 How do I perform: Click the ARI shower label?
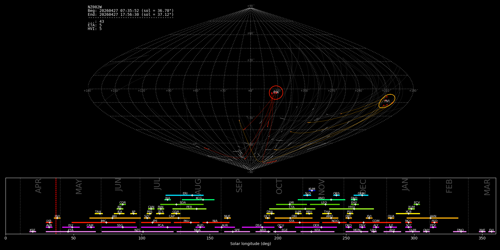click(x=114, y=216)
